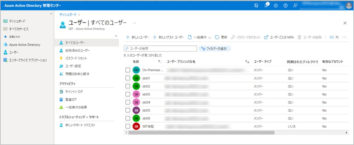Open the settings gear icon
This screenshot has width=354, height=145.
[276, 6]
